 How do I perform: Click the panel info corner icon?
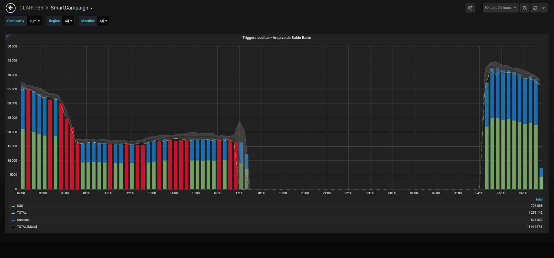(7, 36)
